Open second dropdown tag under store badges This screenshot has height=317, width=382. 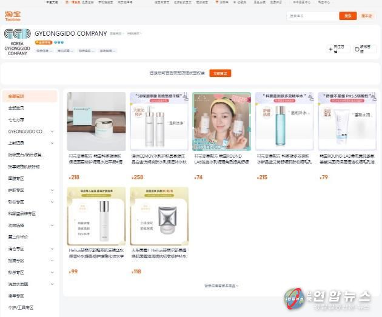pyautogui.click(x=65, y=51)
